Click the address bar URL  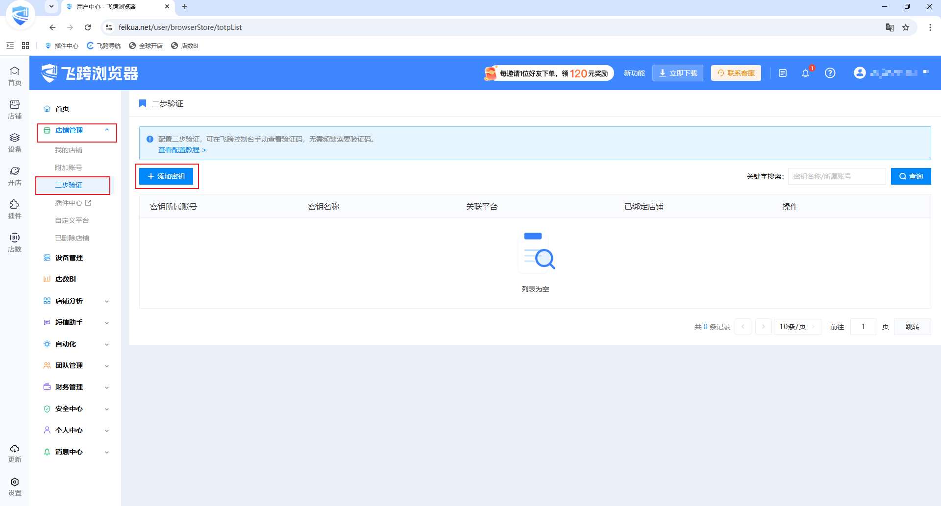(180, 27)
